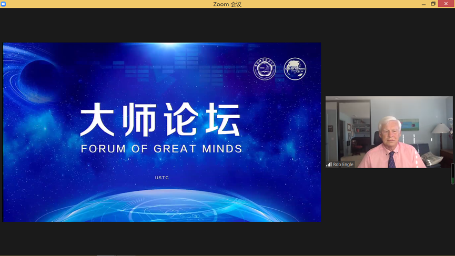Close the Zoom meeting window

[446, 4]
